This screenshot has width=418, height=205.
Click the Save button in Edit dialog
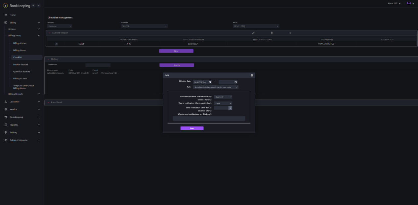coord(192,128)
